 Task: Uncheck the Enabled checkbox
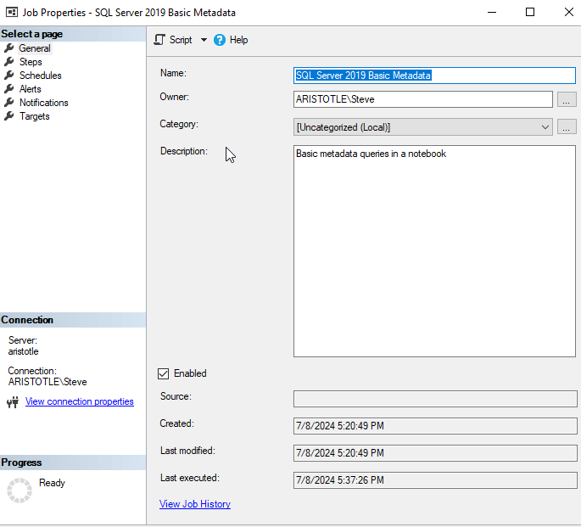[x=163, y=373]
